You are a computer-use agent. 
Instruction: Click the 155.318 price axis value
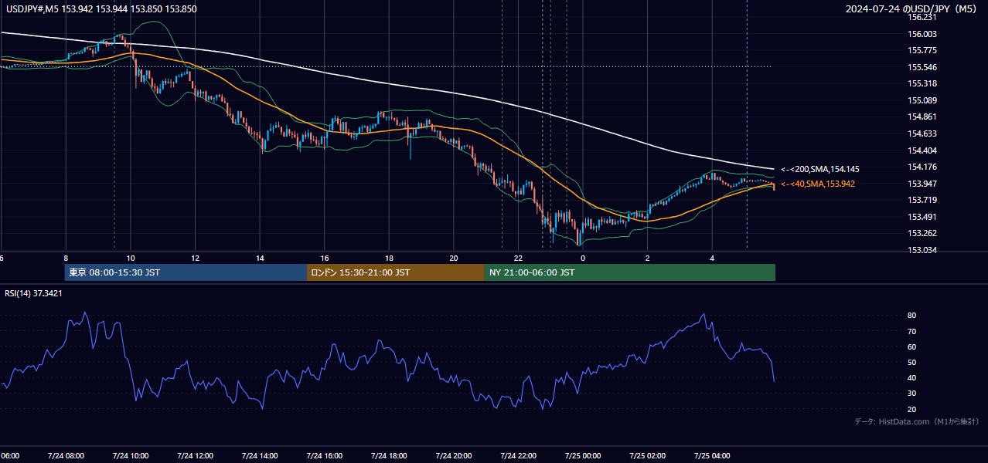click(922, 83)
